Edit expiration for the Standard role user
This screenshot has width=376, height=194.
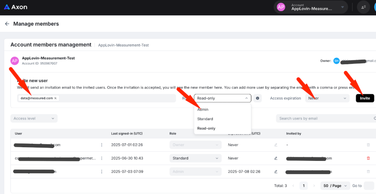276,158
